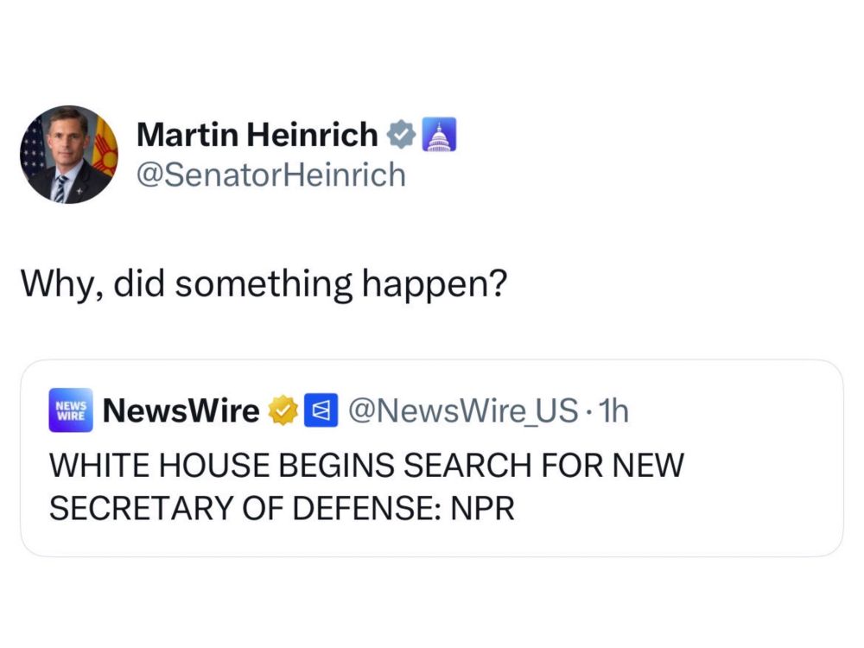Click the blue automated label icon next to NewsWire
Image resolution: width=864 pixels, height=648 pixels.
click(319, 410)
